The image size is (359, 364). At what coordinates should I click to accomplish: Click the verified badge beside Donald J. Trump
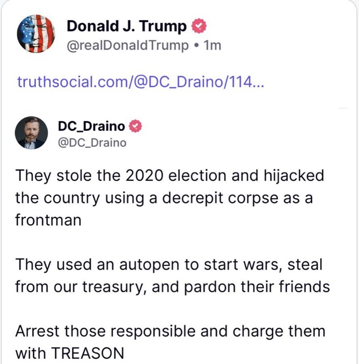click(194, 25)
